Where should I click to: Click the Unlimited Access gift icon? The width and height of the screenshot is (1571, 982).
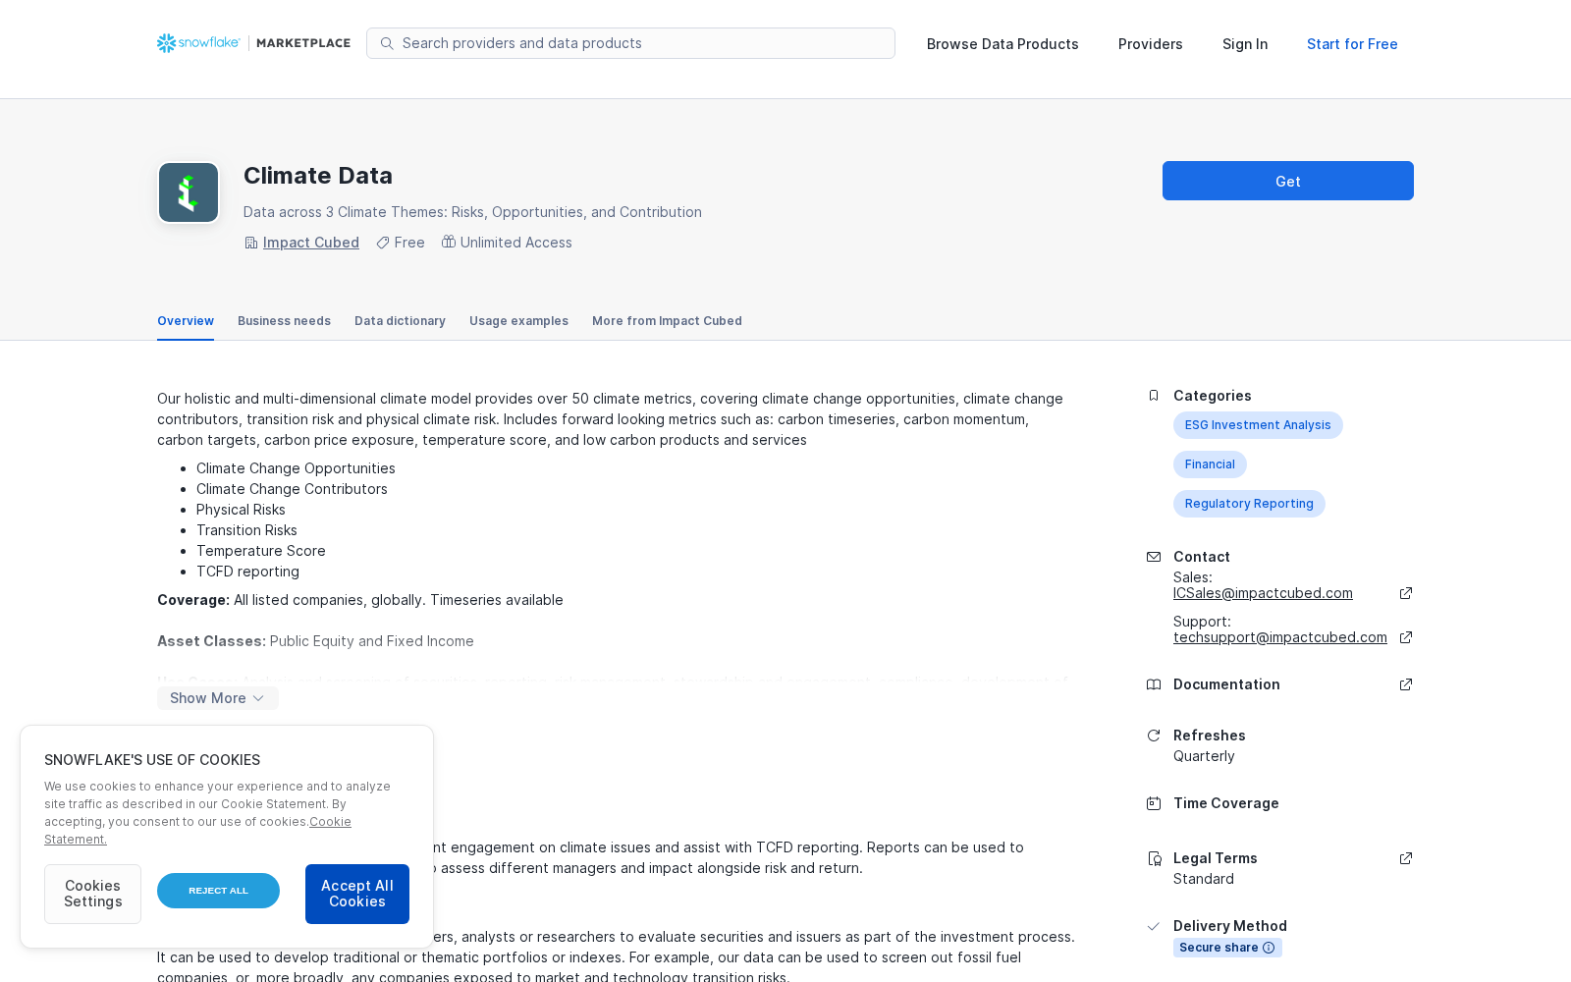tap(449, 242)
